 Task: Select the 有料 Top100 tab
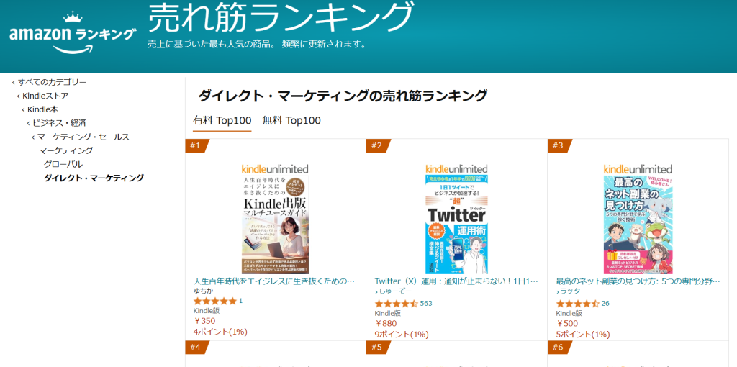point(222,121)
